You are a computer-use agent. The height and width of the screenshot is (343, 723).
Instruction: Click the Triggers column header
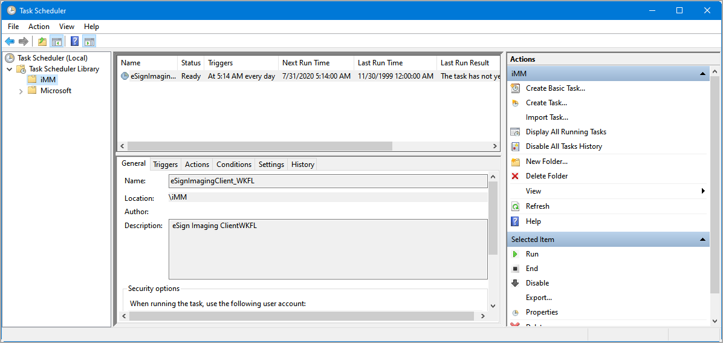[x=241, y=63]
